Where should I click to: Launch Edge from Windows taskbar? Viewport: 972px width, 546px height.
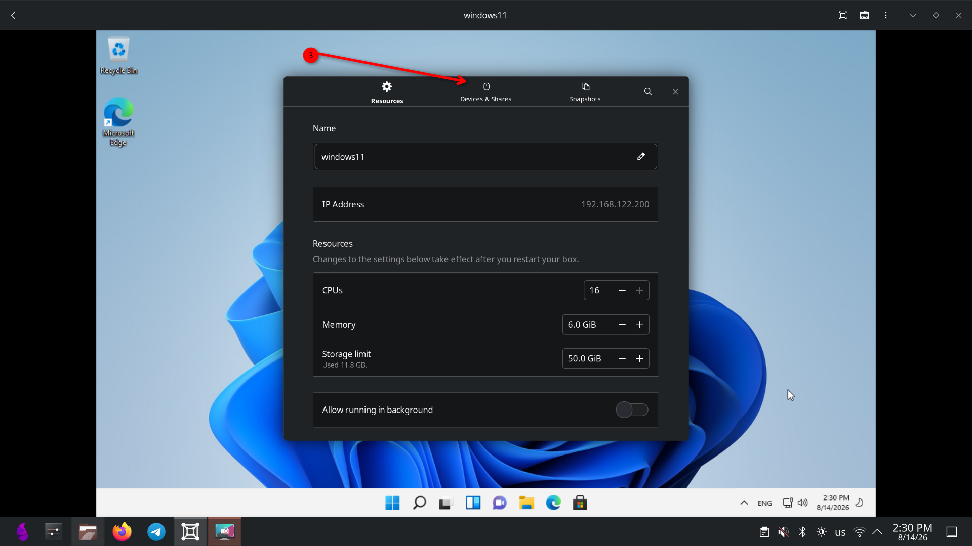[x=553, y=503]
